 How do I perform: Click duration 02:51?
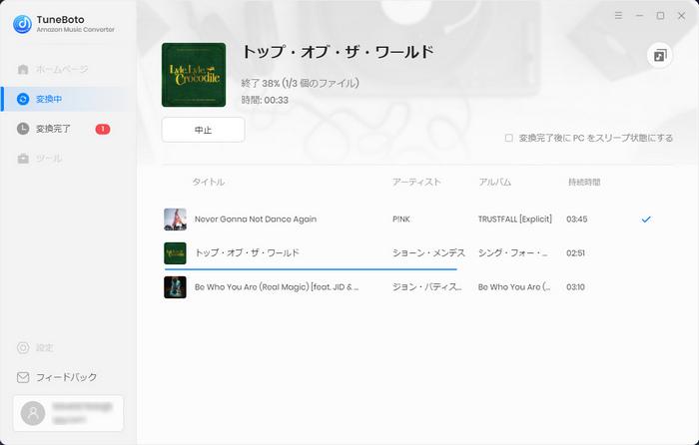click(575, 253)
